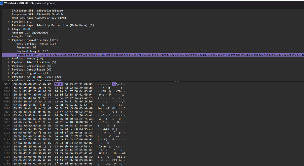Click hex offset 01b0 row label
The height and width of the screenshot is (166, 304).
pyautogui.click(x=7, y=164)
